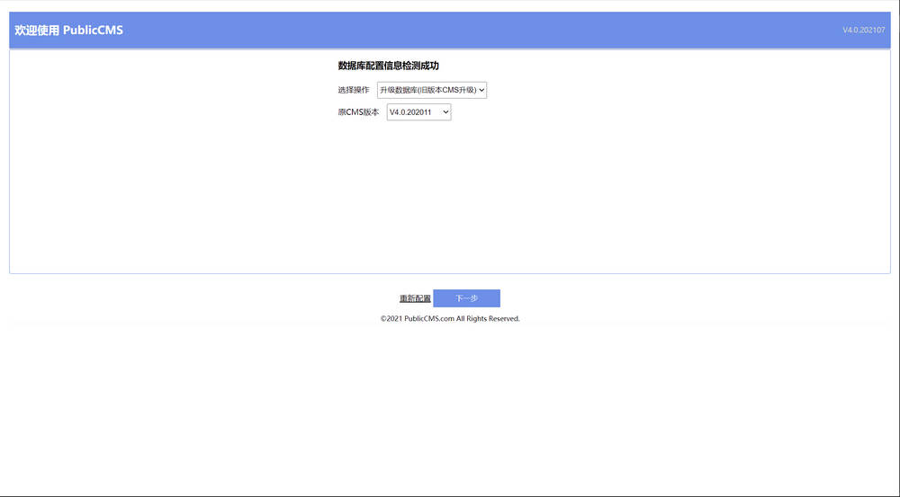Viewport: 900px width, 497px height.
Task: Click the V4.0.202107 version label in the header
Action: click(x=863, y=31)
